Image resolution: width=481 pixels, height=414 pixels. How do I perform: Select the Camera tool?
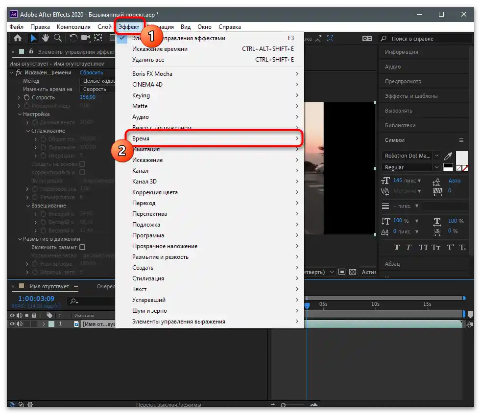tap(86, 38)
